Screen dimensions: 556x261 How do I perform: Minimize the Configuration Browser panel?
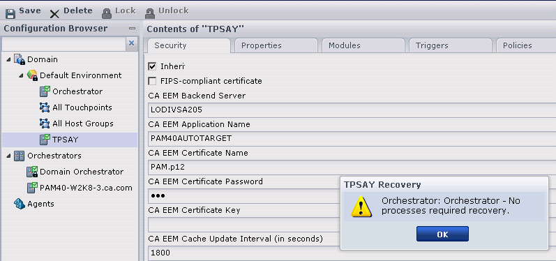tap(132, 29)
